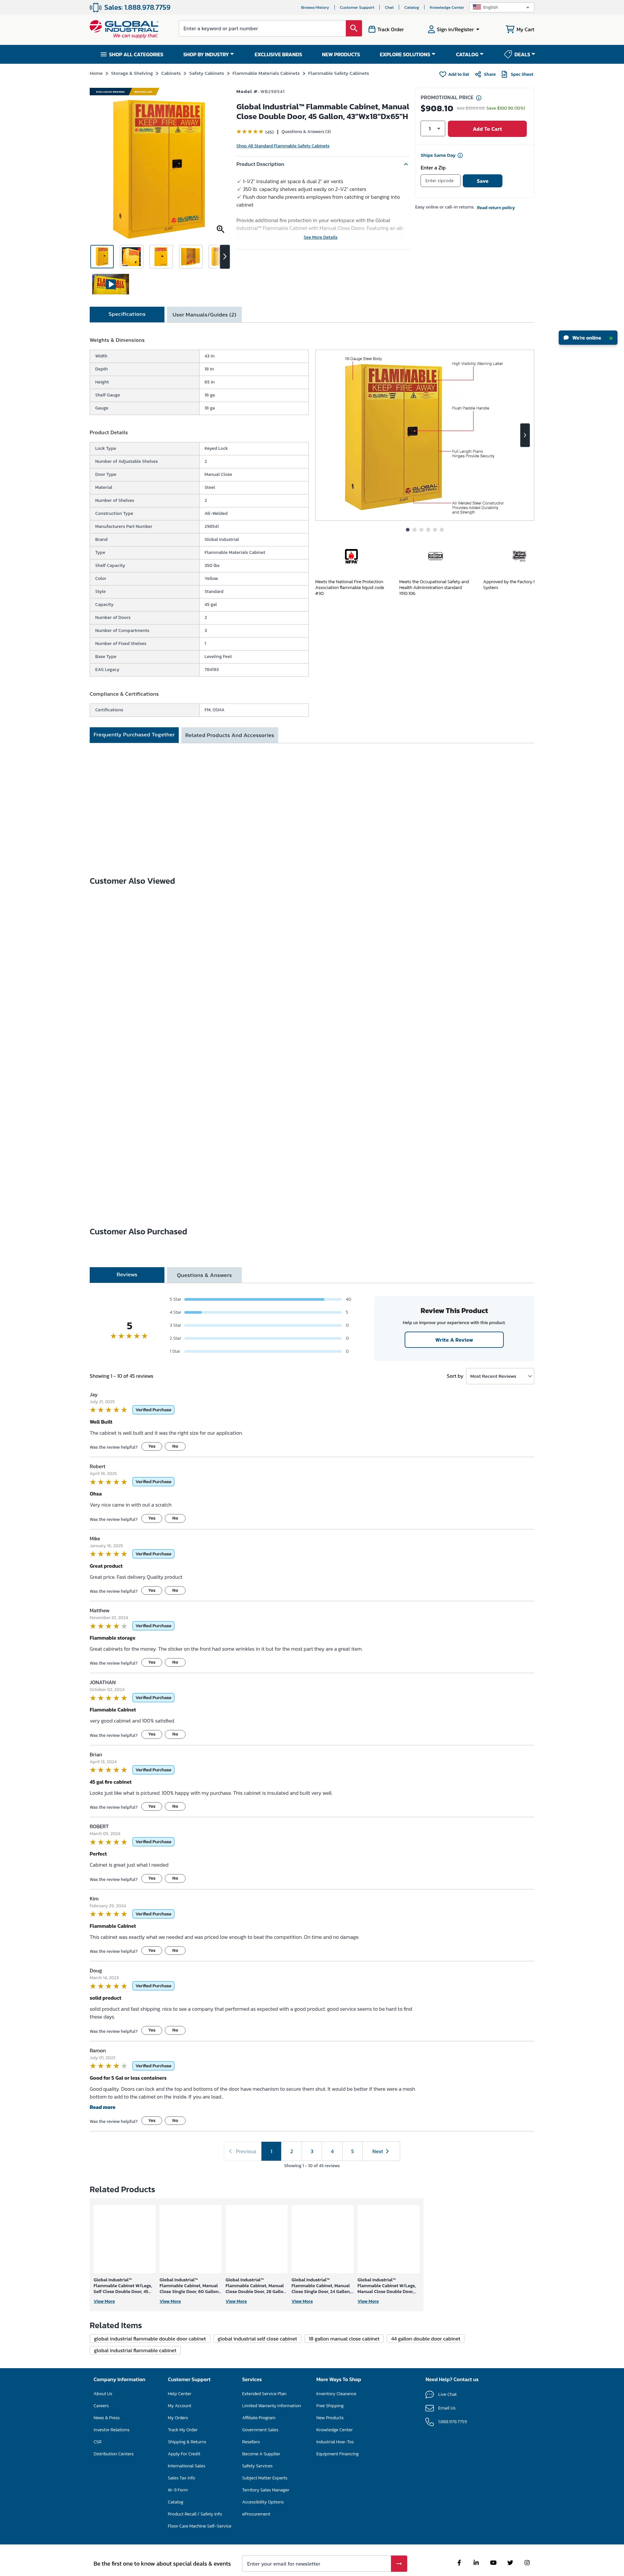Click the Enter zipcode input field

tap(440, 181)
